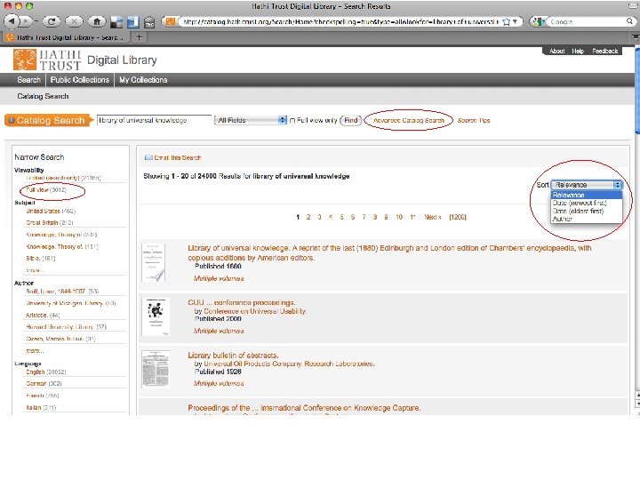This screenshot has height=480, width=640.
Task: Bookmark this page with the star icon
Action: (506, 21)
